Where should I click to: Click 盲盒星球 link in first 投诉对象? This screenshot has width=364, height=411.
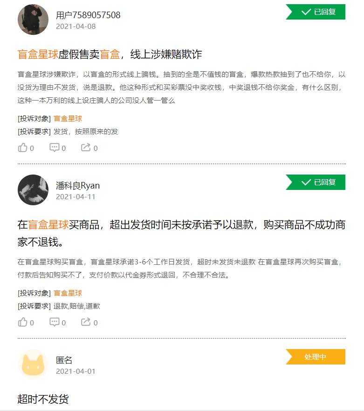(x=68, y=119)
